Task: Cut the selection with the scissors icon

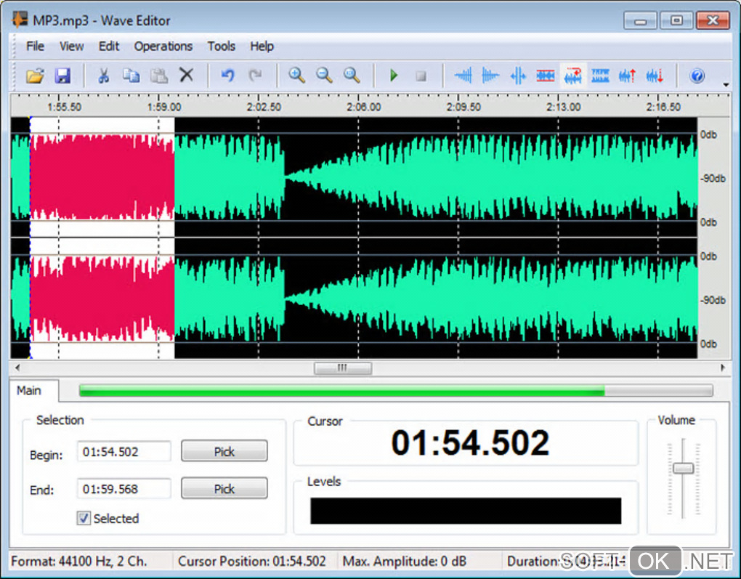Action: pyautogui.click(x=103, y=76)
